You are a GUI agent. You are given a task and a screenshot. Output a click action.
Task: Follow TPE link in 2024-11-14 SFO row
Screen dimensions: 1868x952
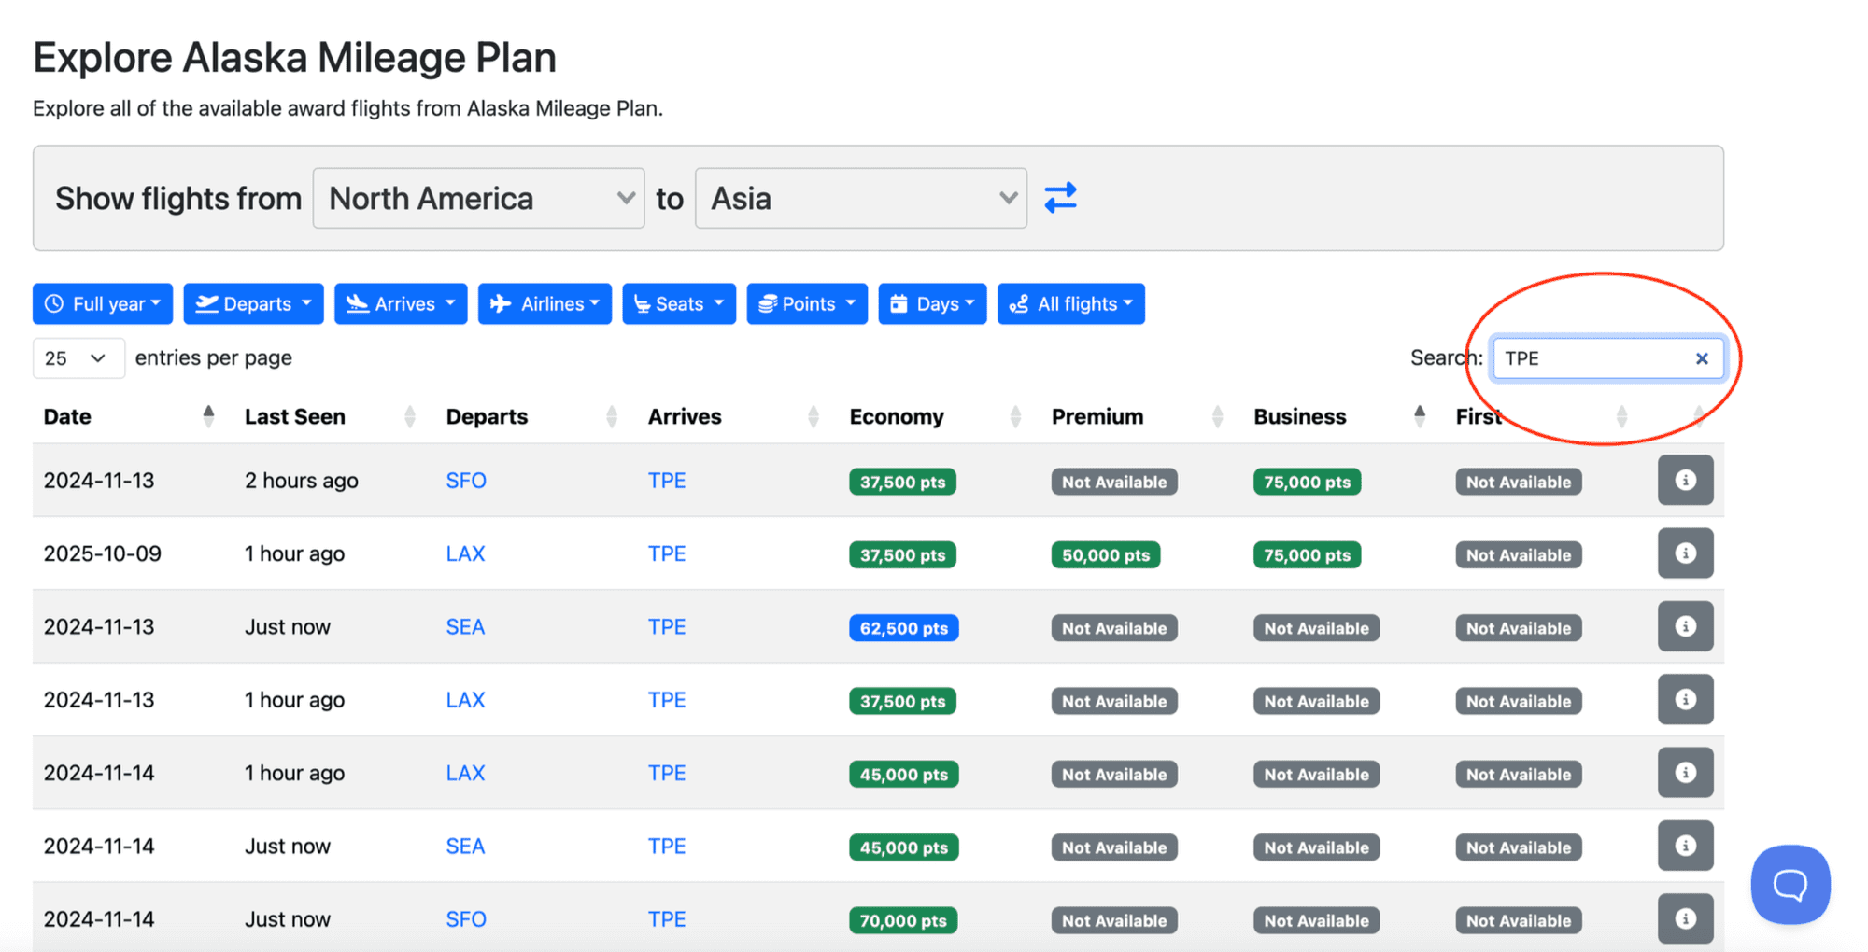point(667,919)
